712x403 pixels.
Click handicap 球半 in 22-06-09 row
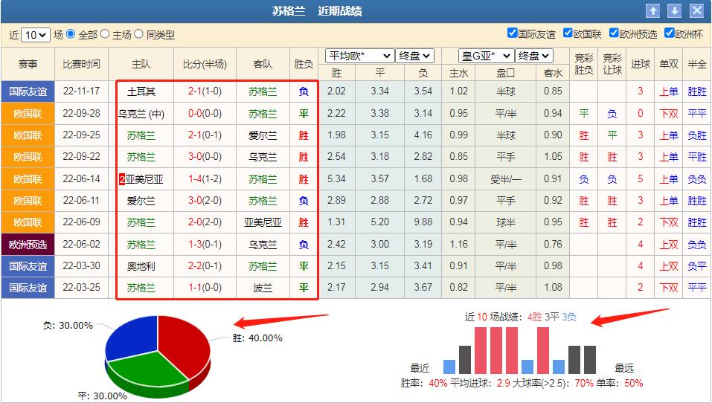(506, 222)
